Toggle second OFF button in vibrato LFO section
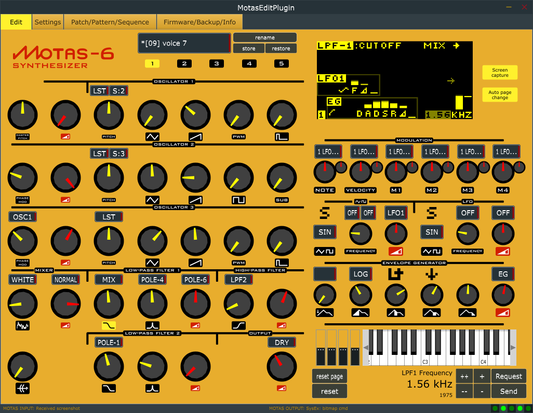Viewport: 533px width, 413px height. pos(368,213)
